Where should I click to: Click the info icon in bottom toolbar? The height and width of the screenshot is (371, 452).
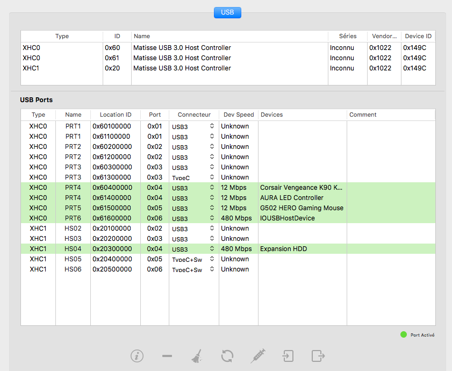(137, 356)
